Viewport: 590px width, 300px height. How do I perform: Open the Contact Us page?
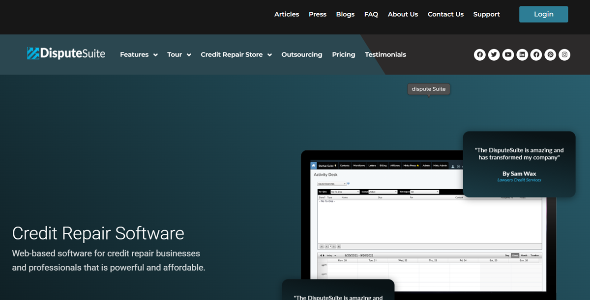[x=445, y=14]
